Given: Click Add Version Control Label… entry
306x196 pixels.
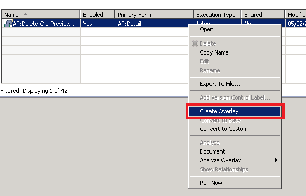Looking at the screenshot, I should (x=235, y=97).
